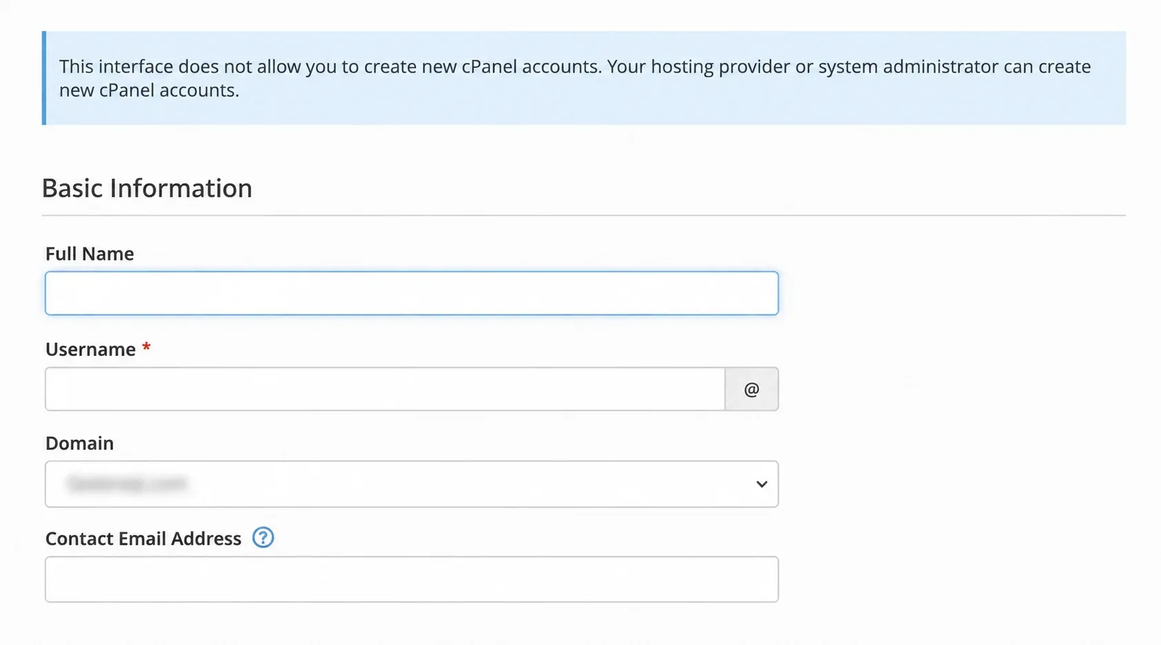Click the Username label
The height and width of the screenshot is (645, 1161).
click(90, 350)
